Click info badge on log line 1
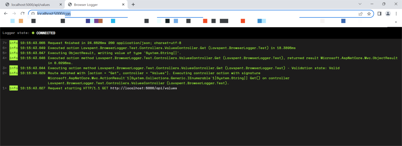This screenshot has width=402, height=146. (x=14, y=88)
